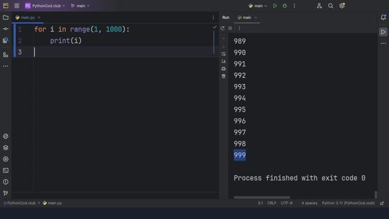389x219 pixels.
Task: Open Python 3.11 interpreter selector
Action: pos(348,203)
